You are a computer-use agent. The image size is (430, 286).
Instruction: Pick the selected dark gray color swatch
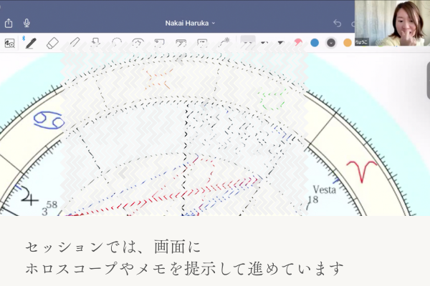pyautogui.click(x=331, y=43)
